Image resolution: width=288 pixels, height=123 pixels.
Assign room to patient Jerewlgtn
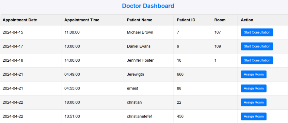tap(254, 74)
